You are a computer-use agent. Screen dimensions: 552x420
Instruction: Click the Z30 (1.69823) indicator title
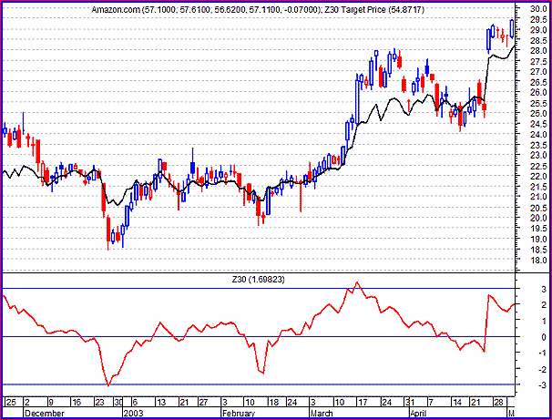258,280
